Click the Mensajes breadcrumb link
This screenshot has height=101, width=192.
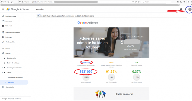click(x=38, y=14)
